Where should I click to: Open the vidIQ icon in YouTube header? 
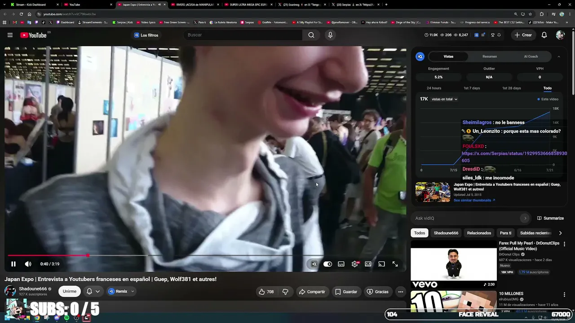[476, 35]
